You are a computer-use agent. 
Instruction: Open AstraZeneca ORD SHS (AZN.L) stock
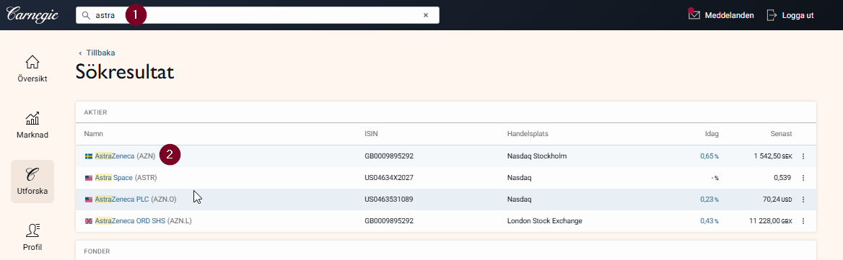(x=143, y=220)
